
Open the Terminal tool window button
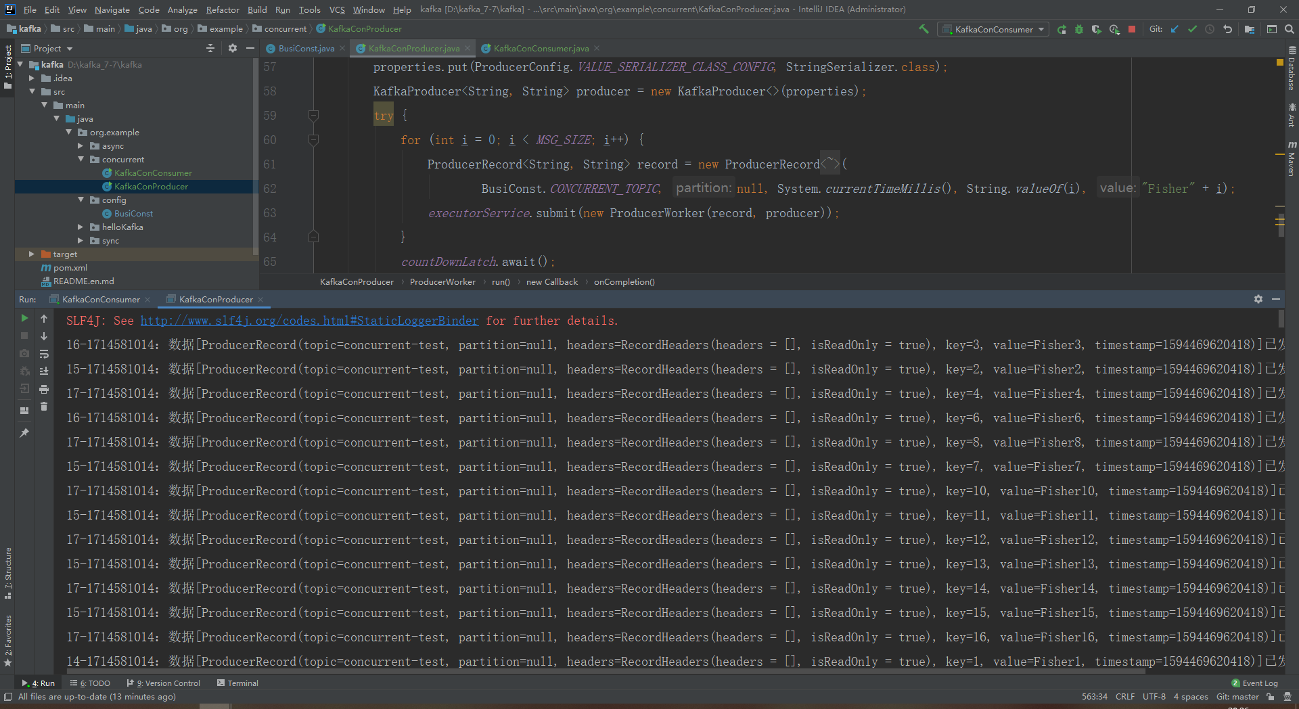click(x=237, y=683)
